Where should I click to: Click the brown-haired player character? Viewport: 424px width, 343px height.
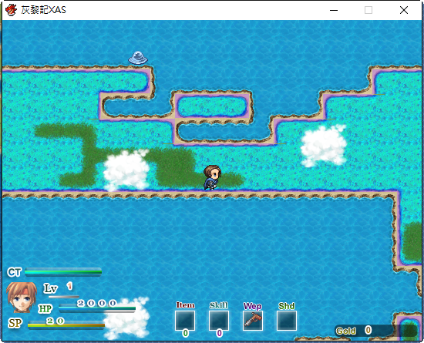[x=212, y=177]
